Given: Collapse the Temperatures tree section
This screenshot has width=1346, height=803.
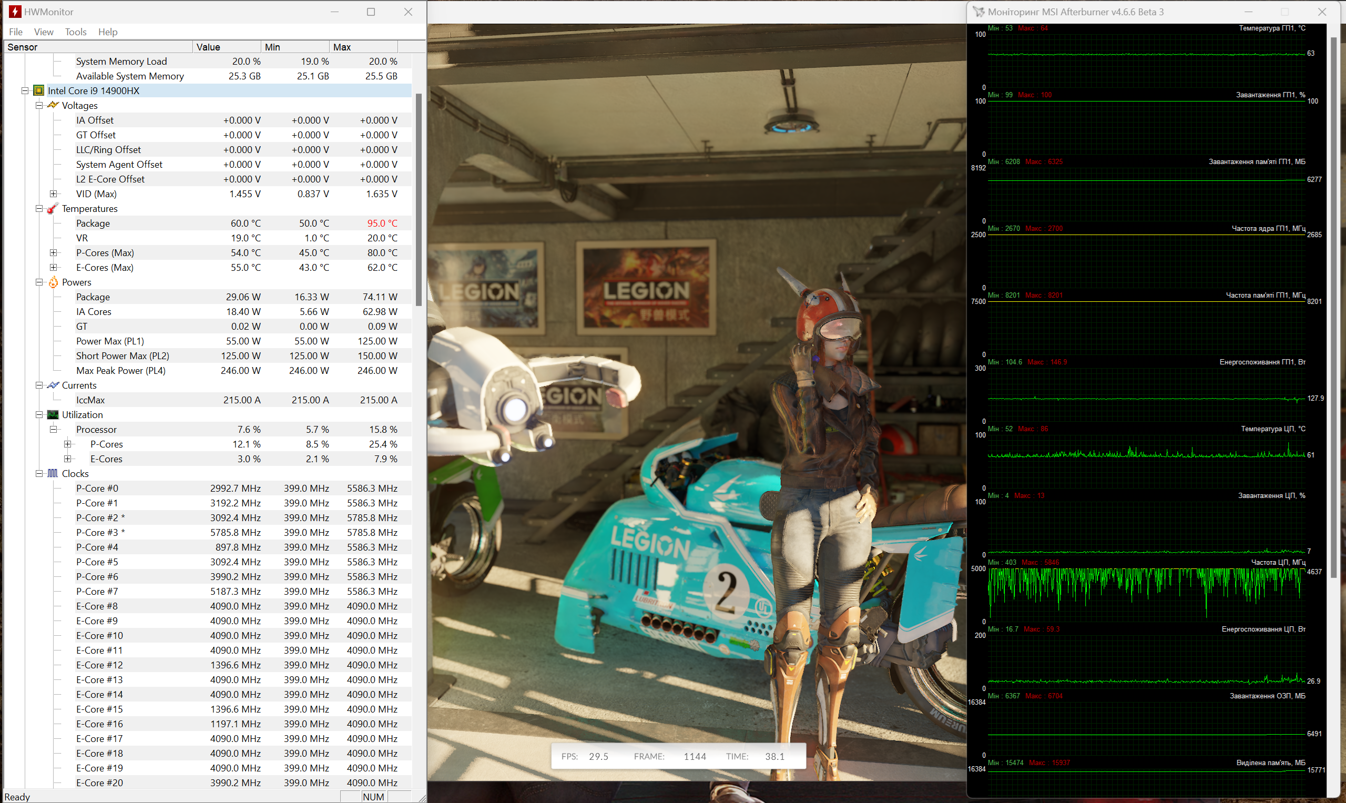Looking at the screenshot, I should 39,208.
